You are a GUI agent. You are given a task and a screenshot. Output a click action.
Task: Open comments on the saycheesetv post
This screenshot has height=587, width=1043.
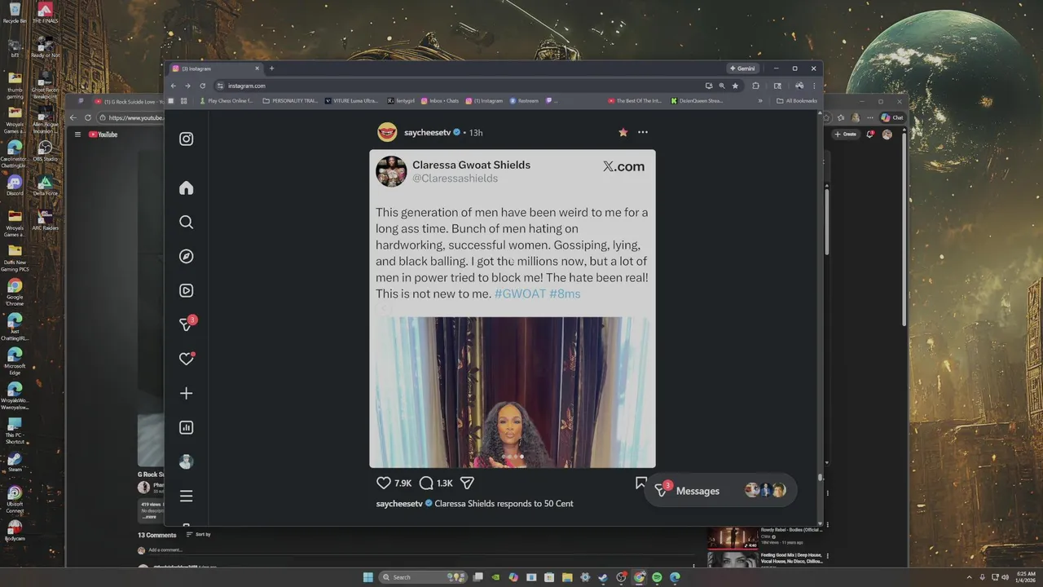[426, 483]
